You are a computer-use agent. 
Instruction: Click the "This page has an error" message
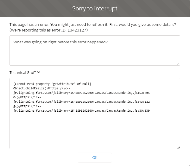[93, 27]
